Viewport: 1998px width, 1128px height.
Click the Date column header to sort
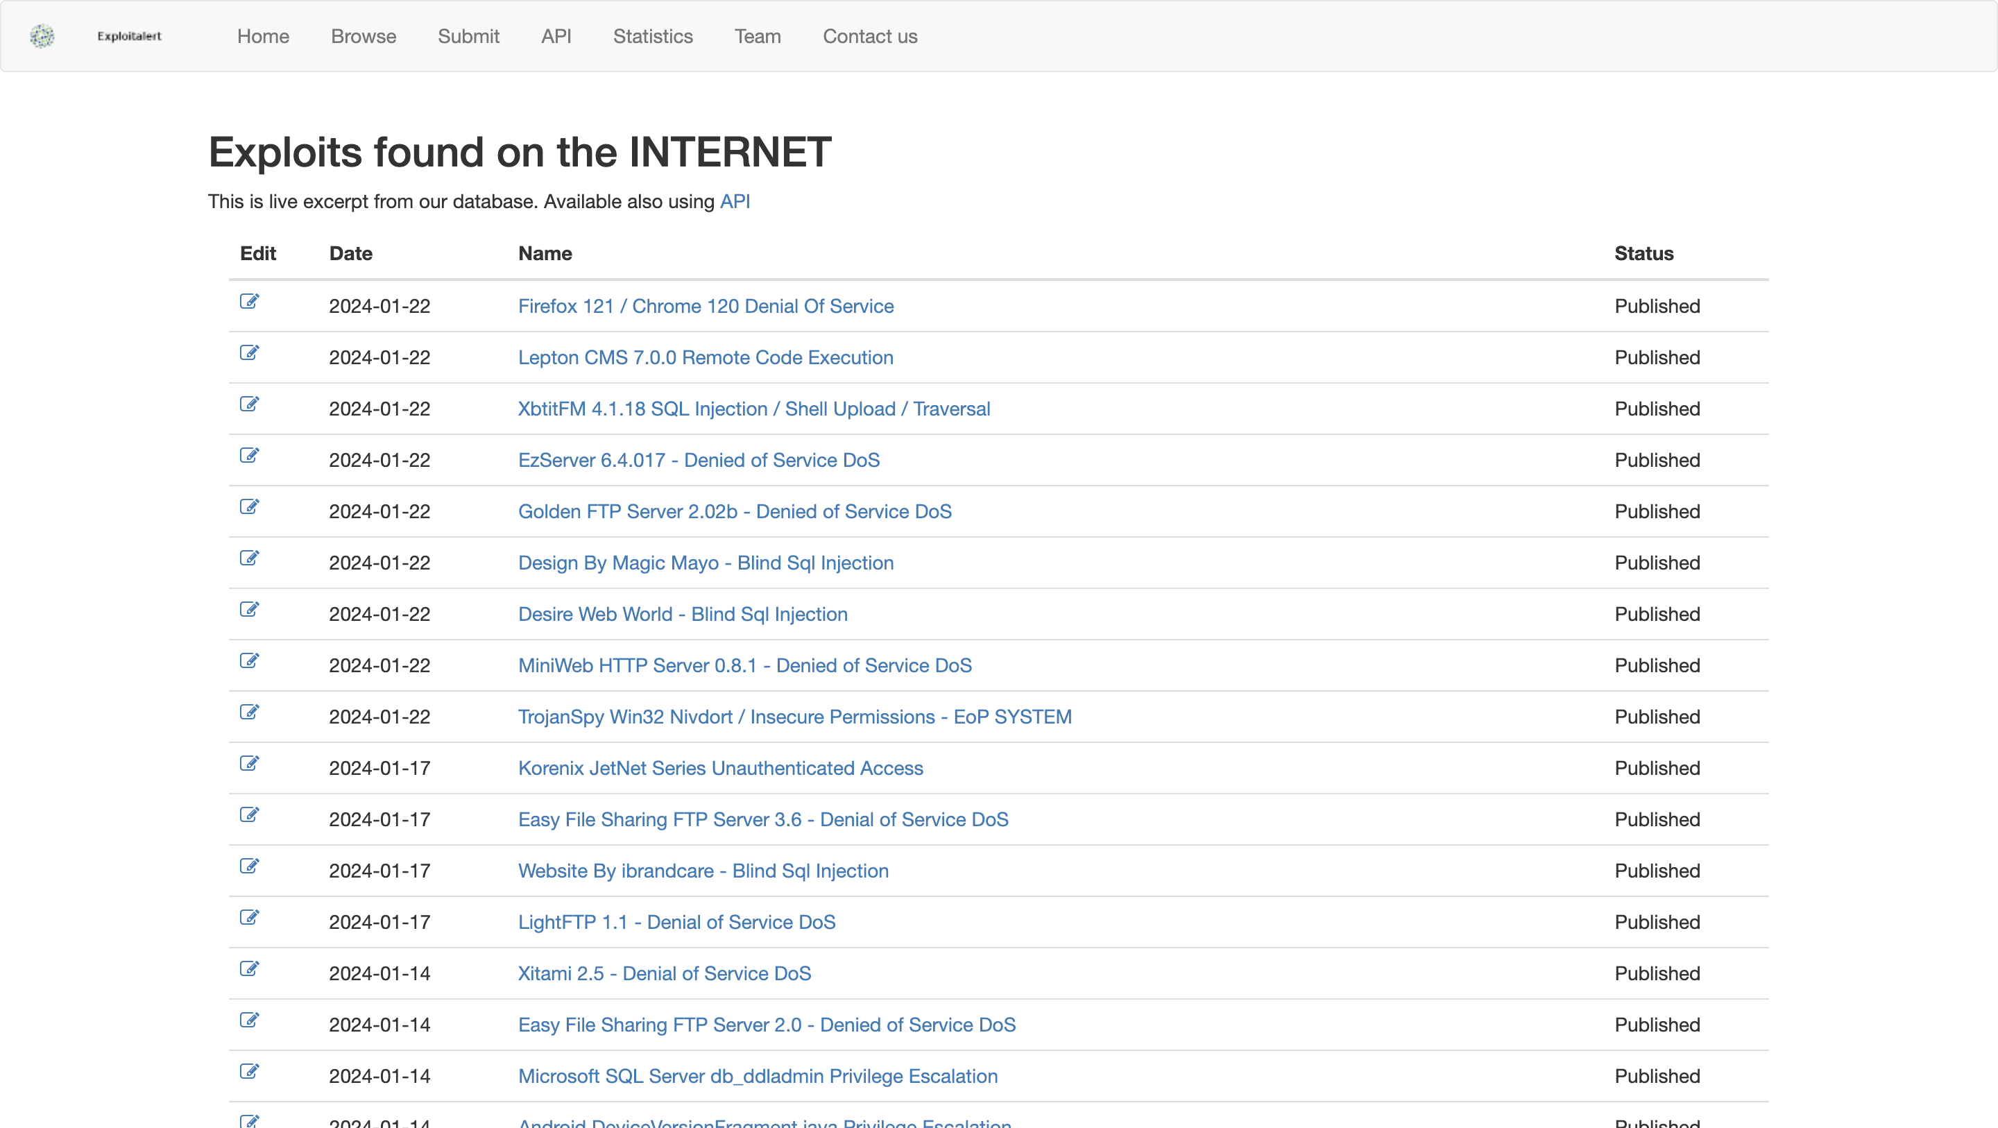(x=350, y=253)
